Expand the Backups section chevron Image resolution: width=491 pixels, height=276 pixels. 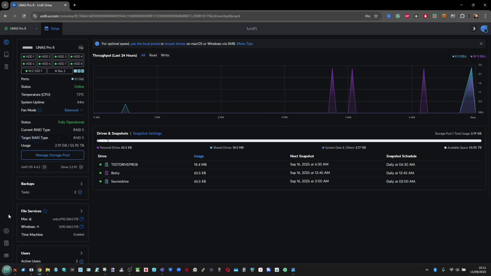pyautogui.click(x=81, y=184)
